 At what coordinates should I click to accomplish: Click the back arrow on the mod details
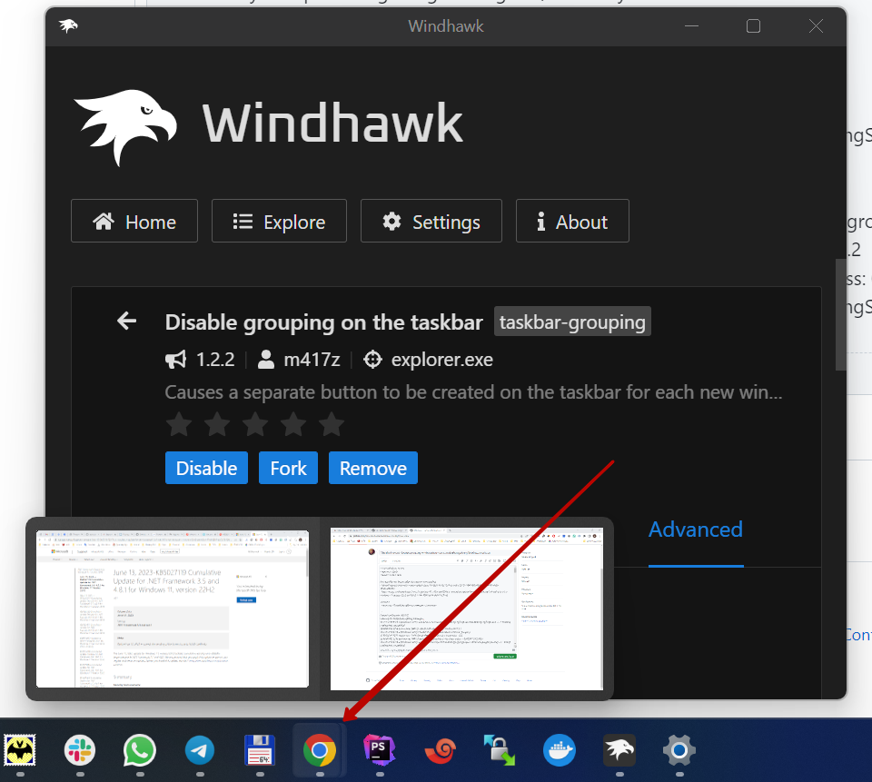pos(126,321)
